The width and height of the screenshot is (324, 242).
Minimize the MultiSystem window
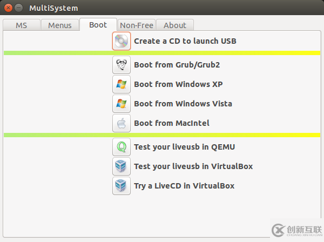pyautogui.click(x=19, y=8)
